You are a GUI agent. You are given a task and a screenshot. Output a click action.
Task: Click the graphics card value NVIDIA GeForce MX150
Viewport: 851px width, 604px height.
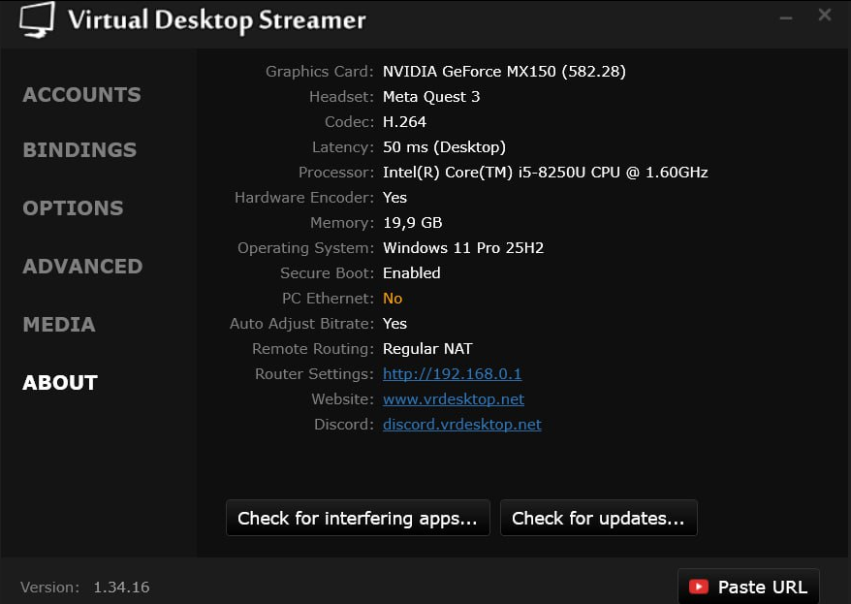click(504, 72)
